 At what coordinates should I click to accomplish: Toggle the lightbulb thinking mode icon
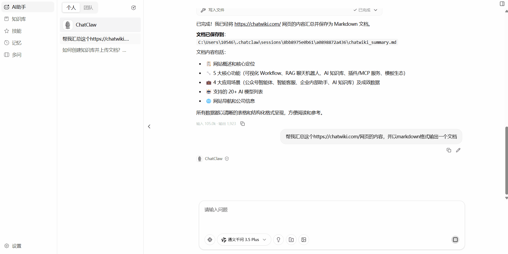(x=278, y=239)
